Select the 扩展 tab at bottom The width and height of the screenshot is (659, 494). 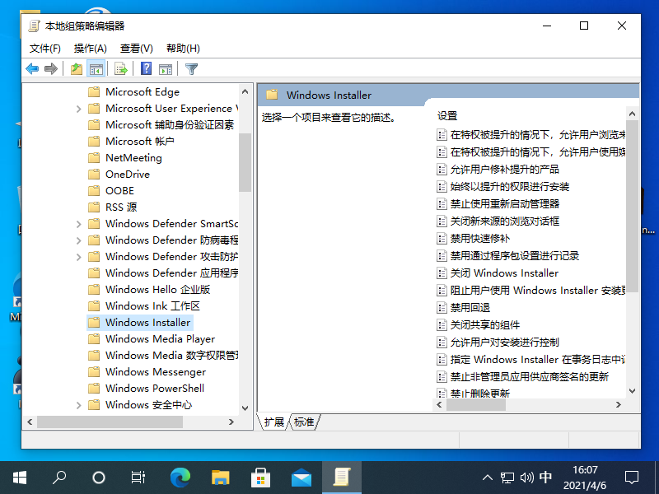tap(274, 422)
